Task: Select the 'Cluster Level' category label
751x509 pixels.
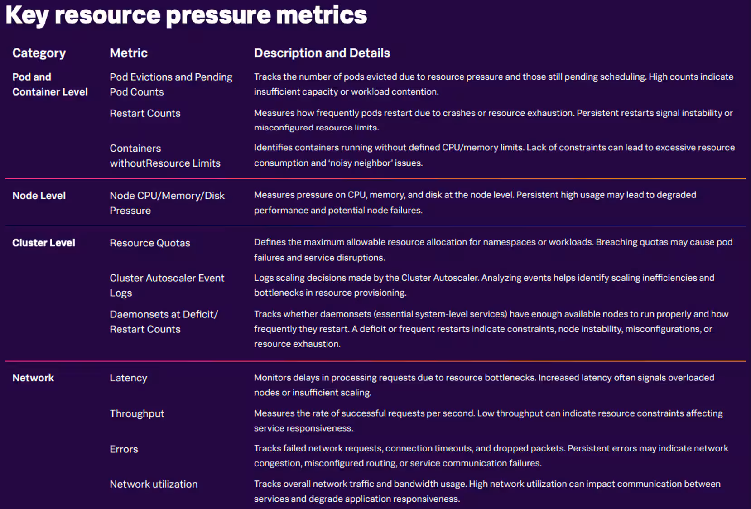Action: [x=43, y=243]
